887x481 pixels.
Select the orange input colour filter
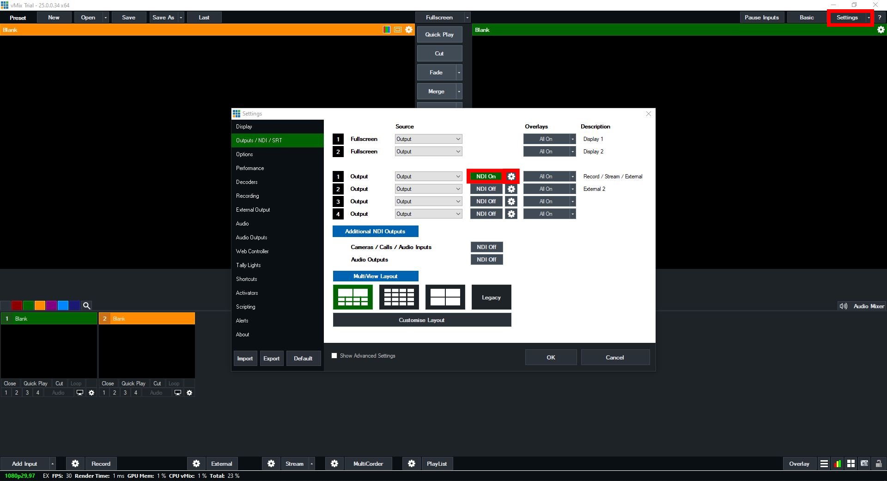tap(40, 305)
